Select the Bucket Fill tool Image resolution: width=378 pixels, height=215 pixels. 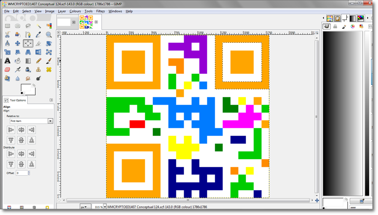click(x=17, y=61)
